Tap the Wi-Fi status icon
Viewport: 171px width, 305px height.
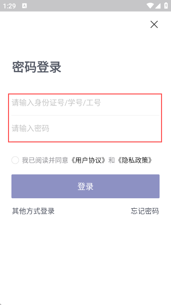[150, 6]
